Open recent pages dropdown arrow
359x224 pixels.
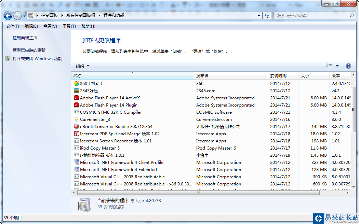click(x=24, y=16)
